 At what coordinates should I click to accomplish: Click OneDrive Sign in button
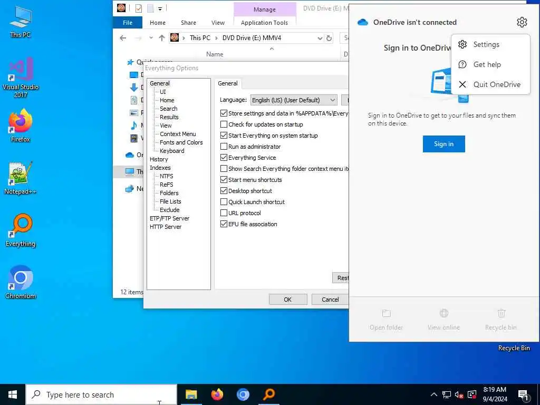point(443,144)
